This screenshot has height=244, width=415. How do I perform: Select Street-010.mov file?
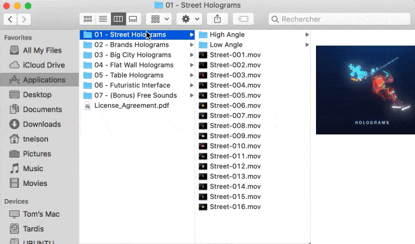[253, 146]
